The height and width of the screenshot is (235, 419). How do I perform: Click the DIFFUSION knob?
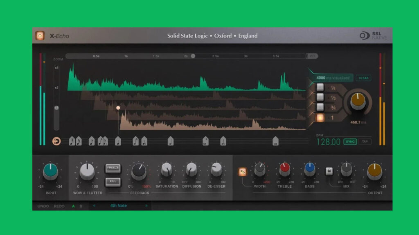tap(191, 169)
